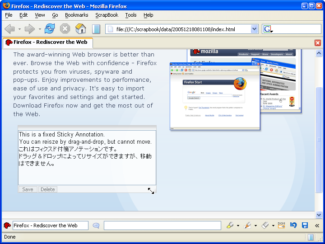Open the Back button history dropdown

(x=19, y=29)
